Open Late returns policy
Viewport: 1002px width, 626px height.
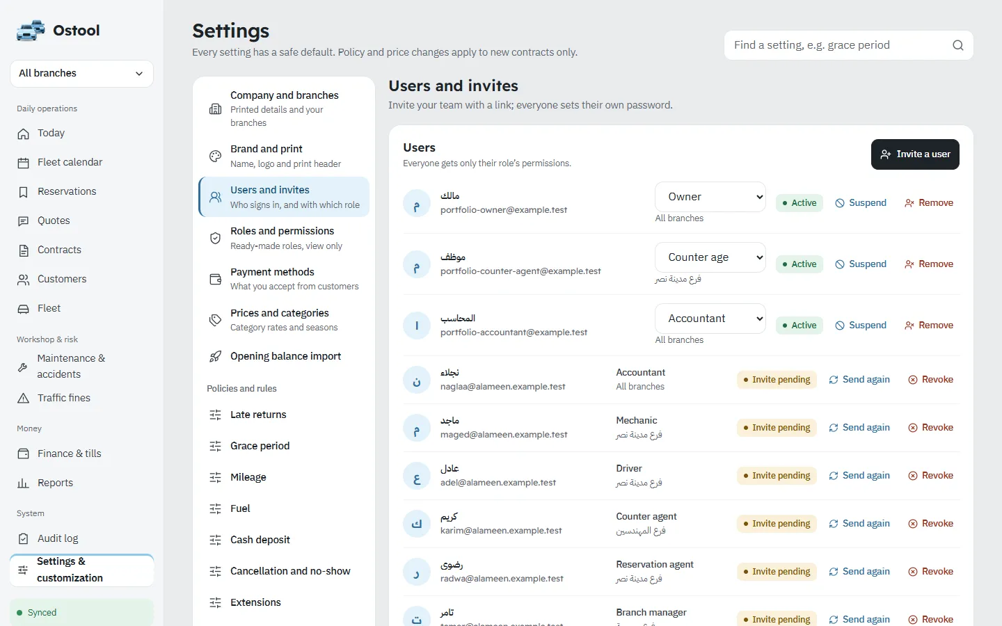[x=284, y=415]
